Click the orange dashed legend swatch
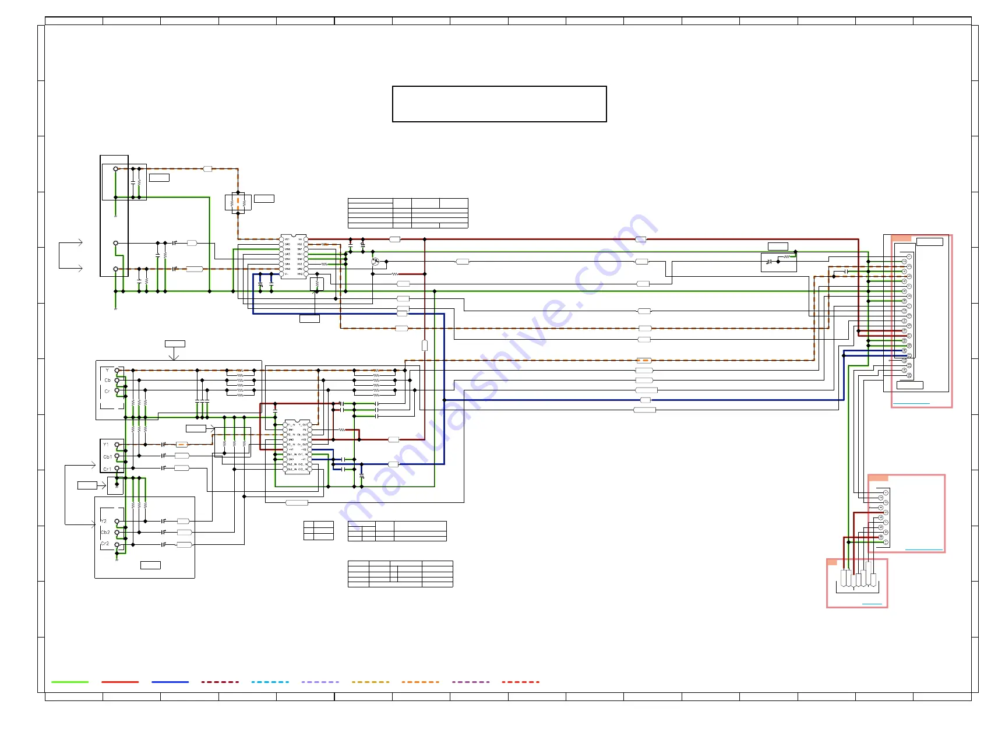The height and width of the screenshot is (736, 991). click(x=421, y=682)
